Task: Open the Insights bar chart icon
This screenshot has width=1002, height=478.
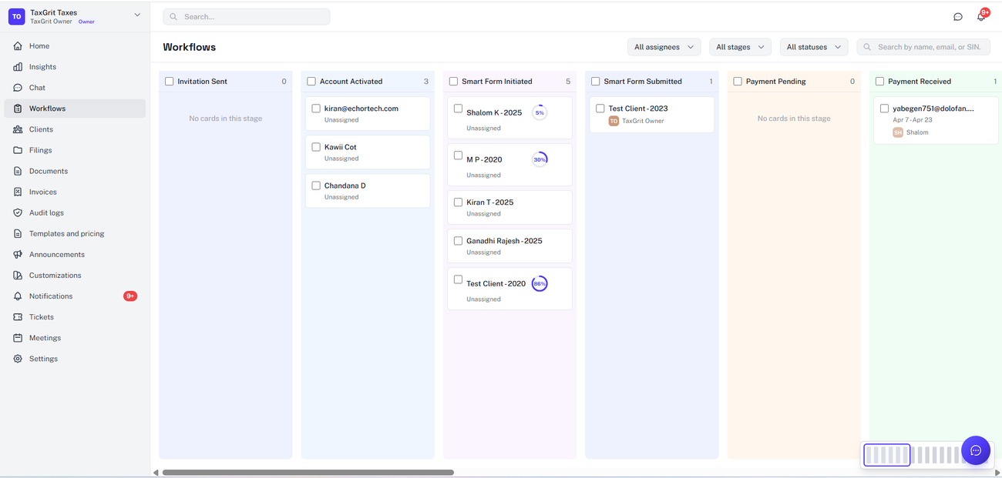Action: tap(18, 67)
